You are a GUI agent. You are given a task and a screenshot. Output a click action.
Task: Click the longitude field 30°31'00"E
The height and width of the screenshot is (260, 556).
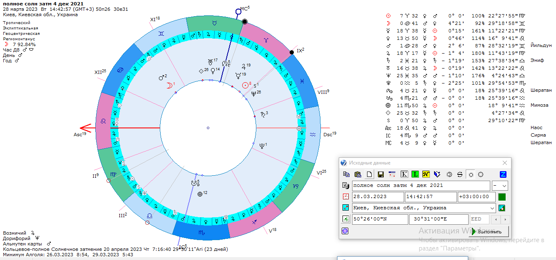pos(439,219)
